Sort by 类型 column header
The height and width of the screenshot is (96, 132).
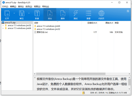click(117, 23)
